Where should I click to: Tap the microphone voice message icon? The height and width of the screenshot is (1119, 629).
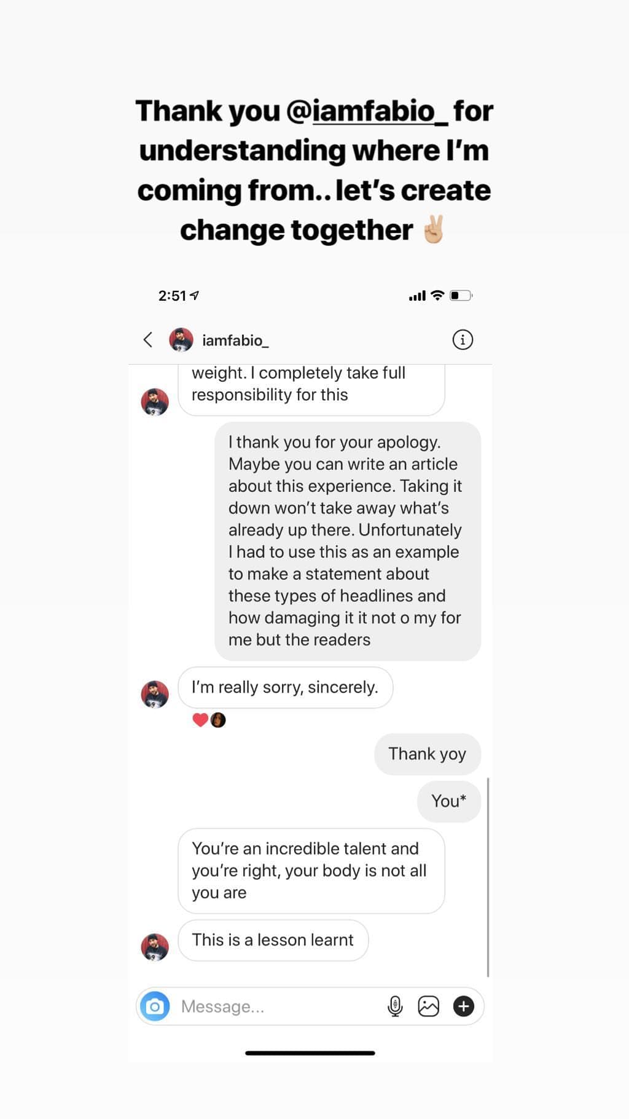[395, 1006]
